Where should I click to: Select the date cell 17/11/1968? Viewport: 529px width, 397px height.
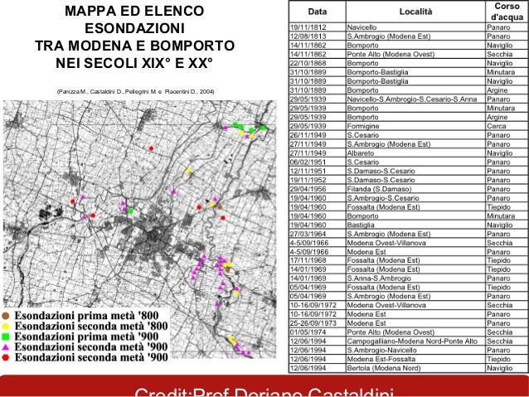[317, 260]
